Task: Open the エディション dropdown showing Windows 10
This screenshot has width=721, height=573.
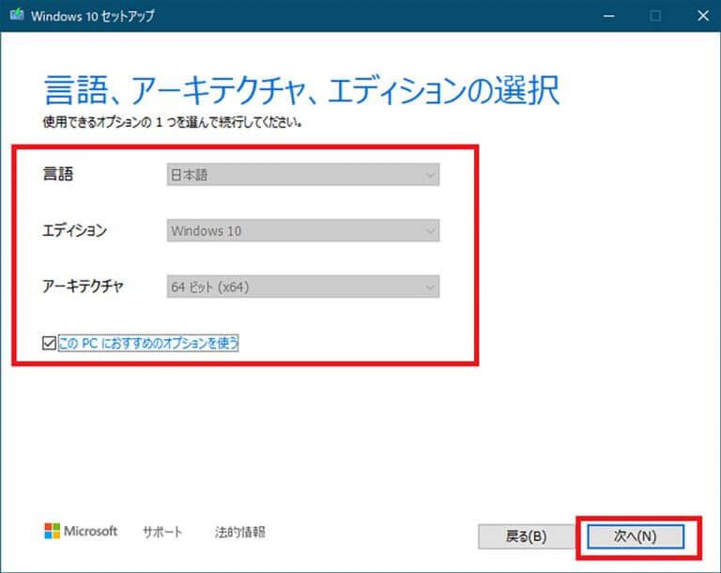Action: (303, 230)
